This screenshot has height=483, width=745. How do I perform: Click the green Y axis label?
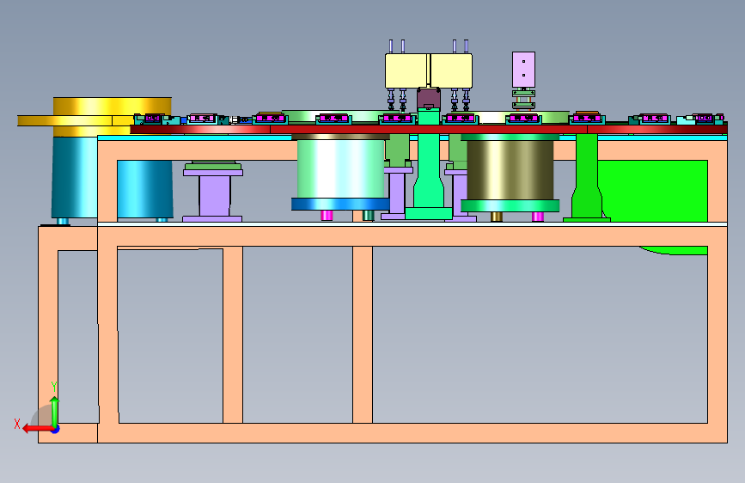coord(54,387)
